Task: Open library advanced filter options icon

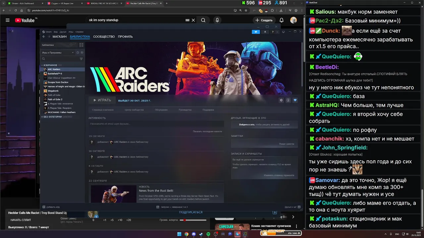Action: click(81, 59)
